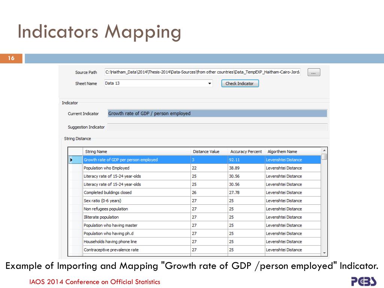The width and height of the screenshot is (384, 288).
Task: Click the scroll up arrow of the table
Action: click(324, 150)
